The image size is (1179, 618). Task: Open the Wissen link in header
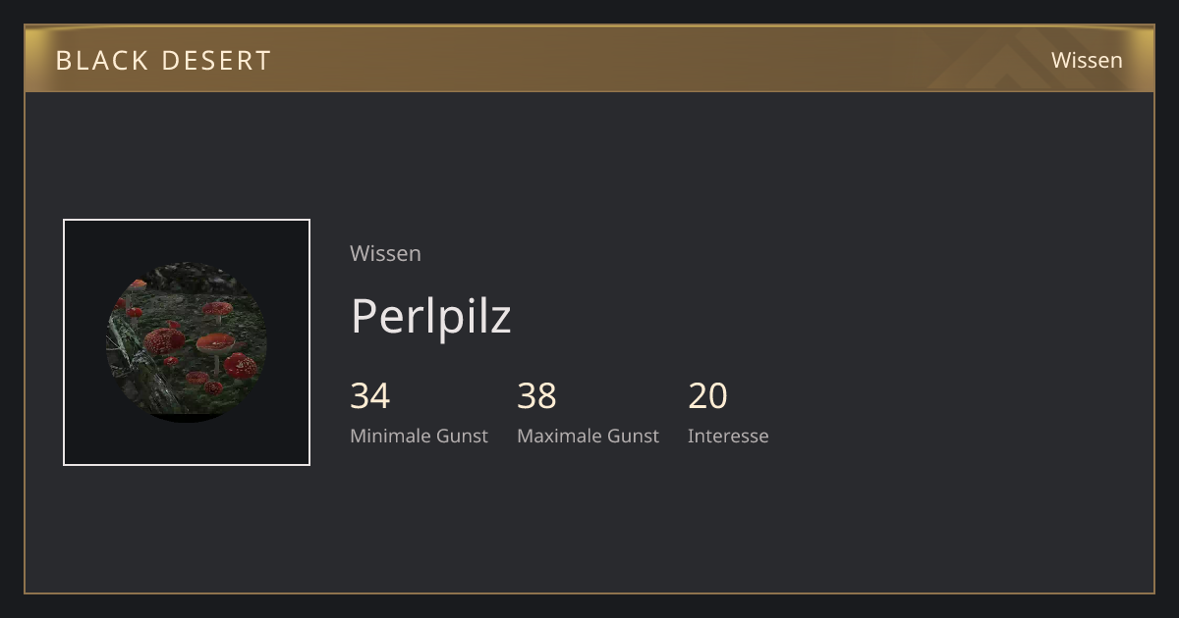tap(1087, 60)
